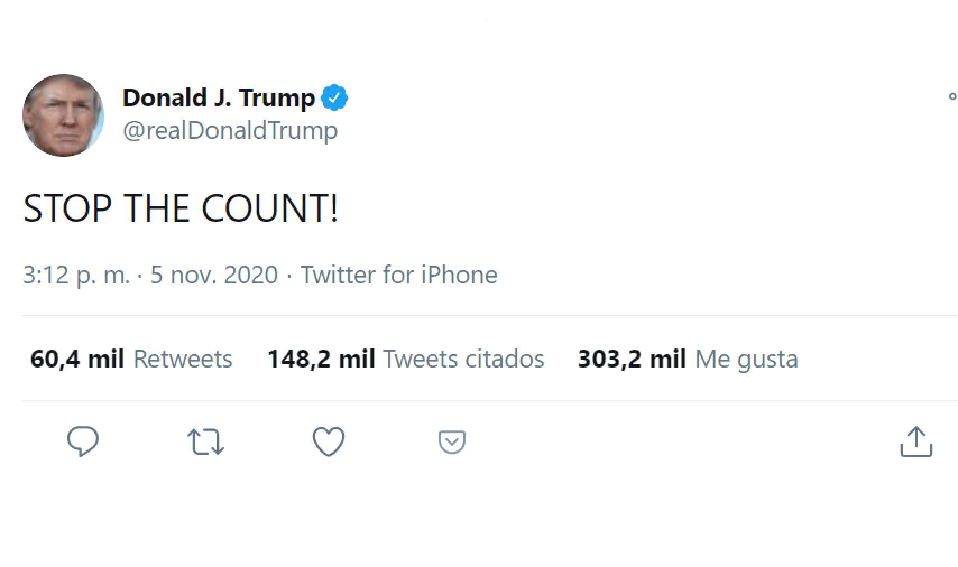Image resolution: width=958 pixels, height=567 pixels.
Task: Click the STOP THE COUNT! tweet text
Action: (181, 208)
